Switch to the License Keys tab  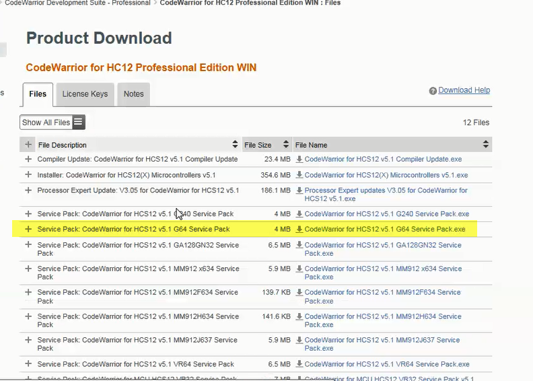pyautogui.click(x=85, y=94)
